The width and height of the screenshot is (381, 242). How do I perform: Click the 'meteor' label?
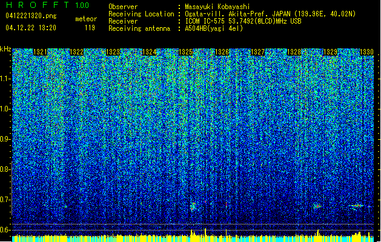click(86, 19)
